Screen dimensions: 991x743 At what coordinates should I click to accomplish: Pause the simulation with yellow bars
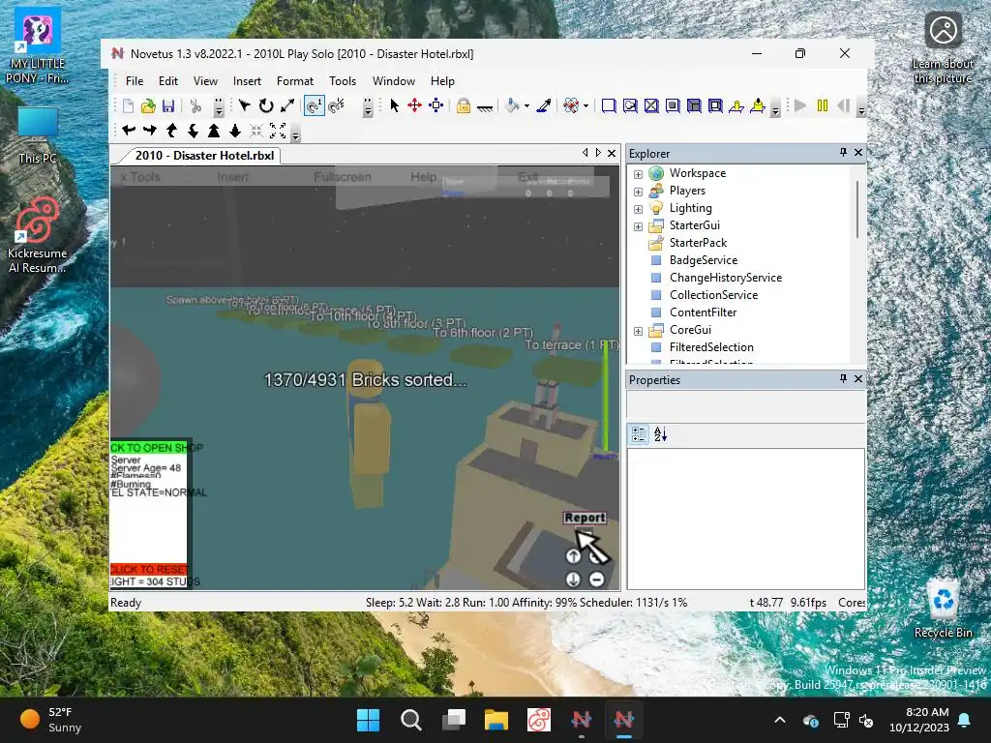pos(823,105)
